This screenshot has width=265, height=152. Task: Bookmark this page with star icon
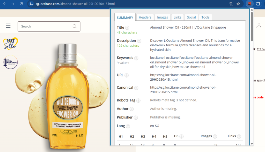(238, 4)
